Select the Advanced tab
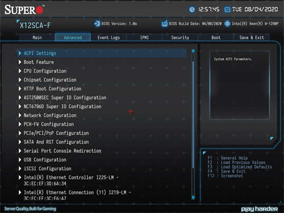 [73, 37]
